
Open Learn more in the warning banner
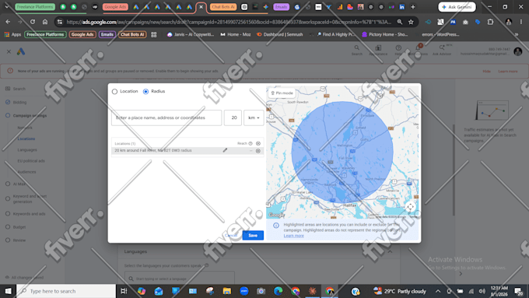(x=507, y=72)
